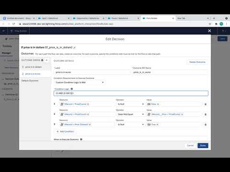Clear the False value in condition 1
This screenshot has width=230, height=172.
pos(158,104)
